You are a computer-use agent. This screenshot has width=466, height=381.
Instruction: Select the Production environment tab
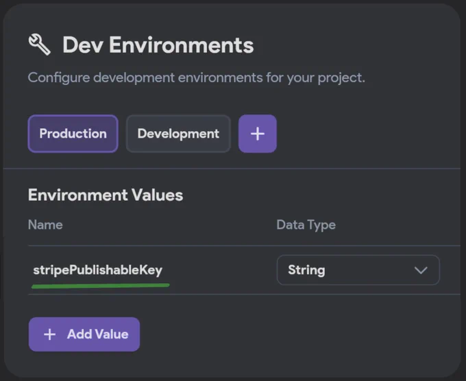[x=73, y=134]
